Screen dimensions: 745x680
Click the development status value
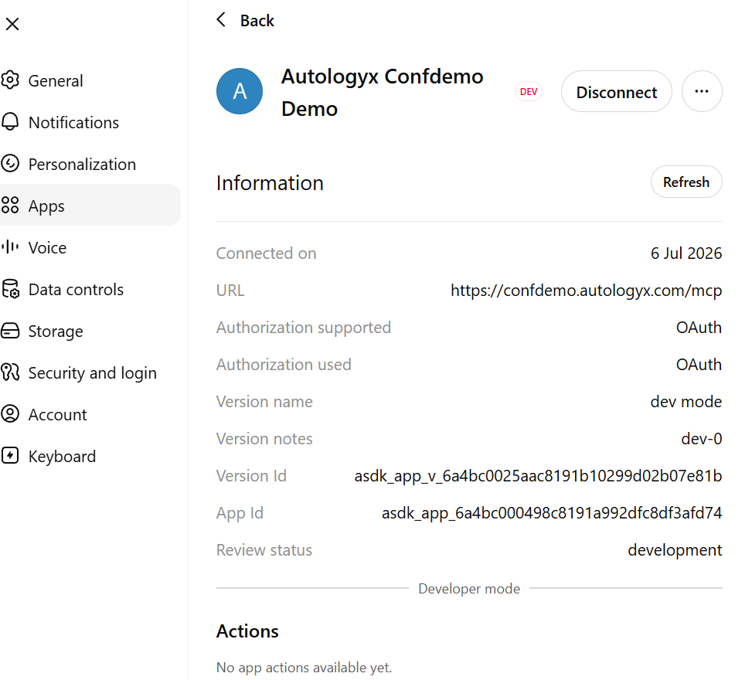pyautogui.click(x=675, y=550)
